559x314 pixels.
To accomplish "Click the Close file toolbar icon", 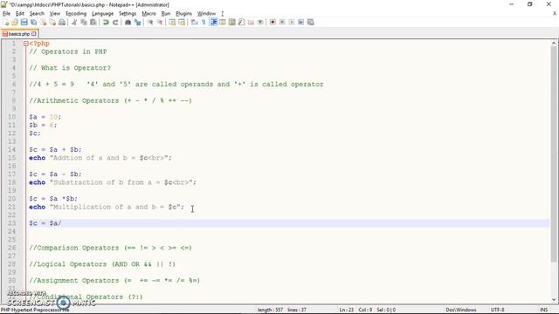I will coord(43,22).
